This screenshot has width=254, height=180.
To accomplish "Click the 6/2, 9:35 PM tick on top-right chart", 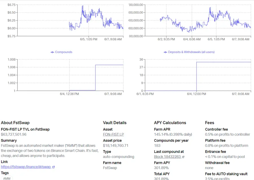I will coord(166,39).
